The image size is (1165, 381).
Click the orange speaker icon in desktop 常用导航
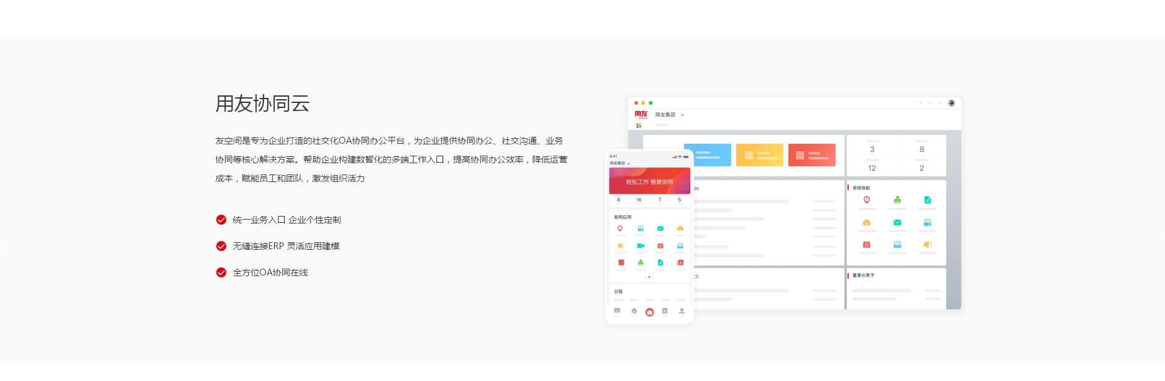click(927, 245)
